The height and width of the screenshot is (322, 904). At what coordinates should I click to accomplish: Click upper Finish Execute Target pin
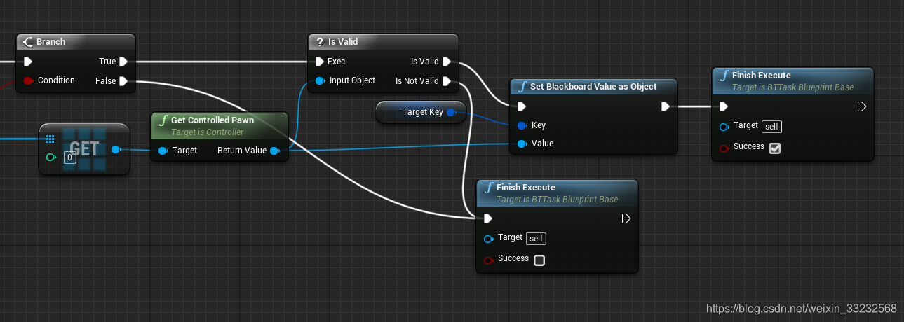pyautogui.click(x=724, y=126)
